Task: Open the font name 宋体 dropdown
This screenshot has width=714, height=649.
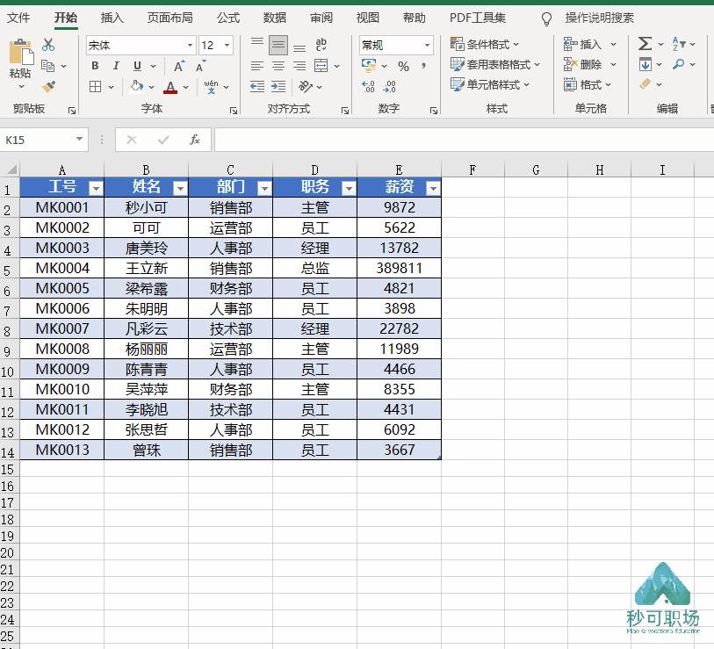Action: pos(190,46)
